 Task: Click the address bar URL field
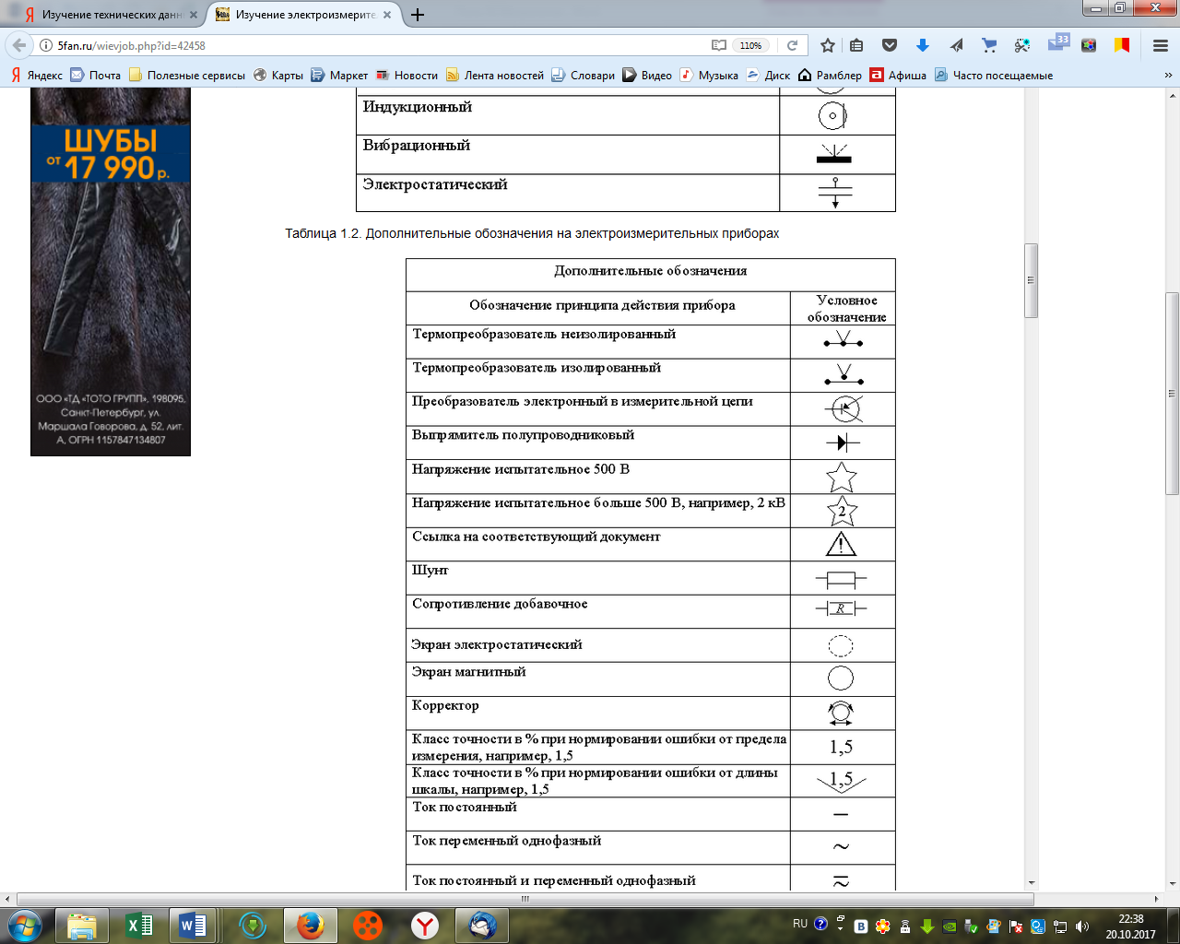pyautogui.click(x=378, y=45)
